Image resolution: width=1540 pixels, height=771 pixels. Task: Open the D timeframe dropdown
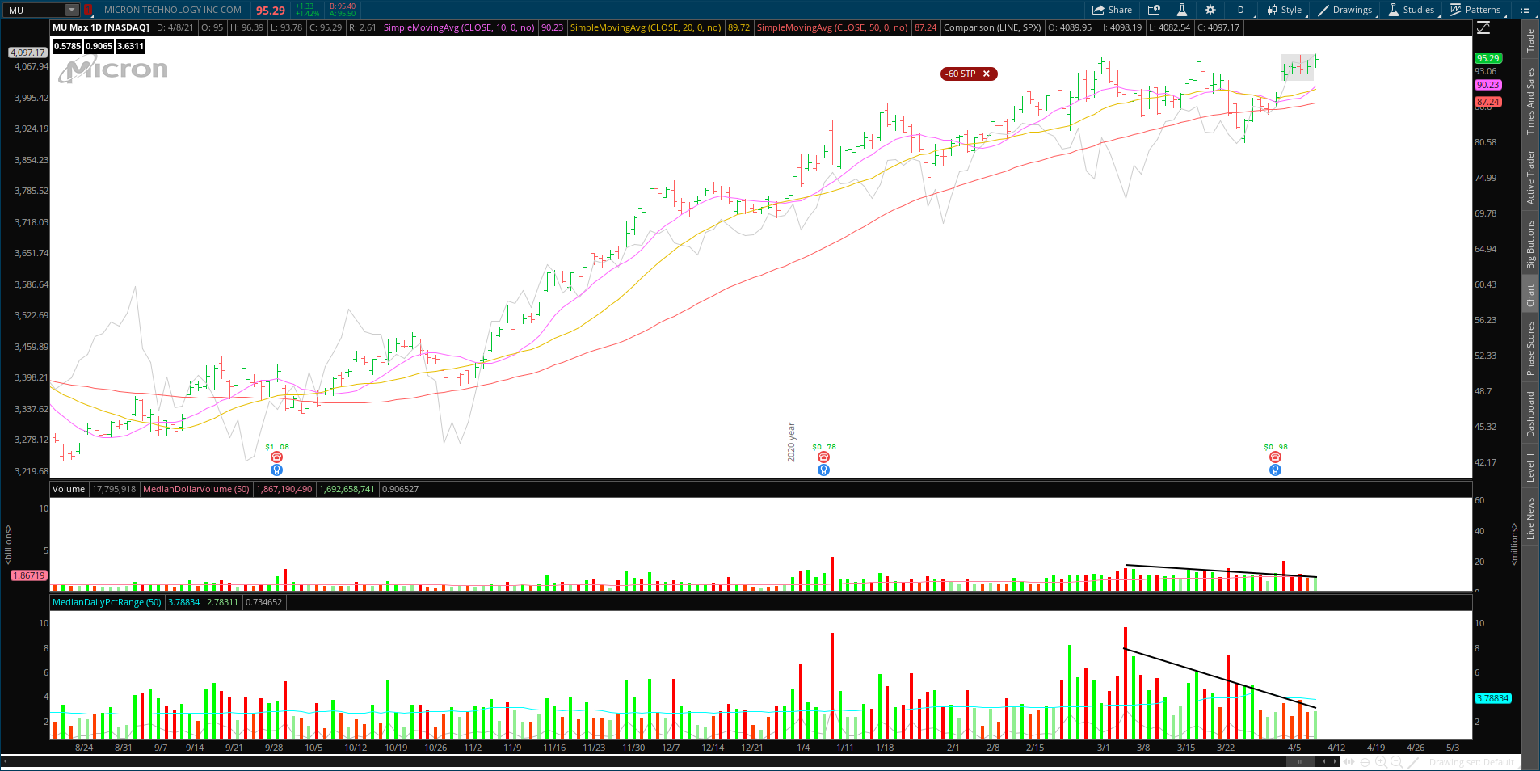(x=1241, y=10)
